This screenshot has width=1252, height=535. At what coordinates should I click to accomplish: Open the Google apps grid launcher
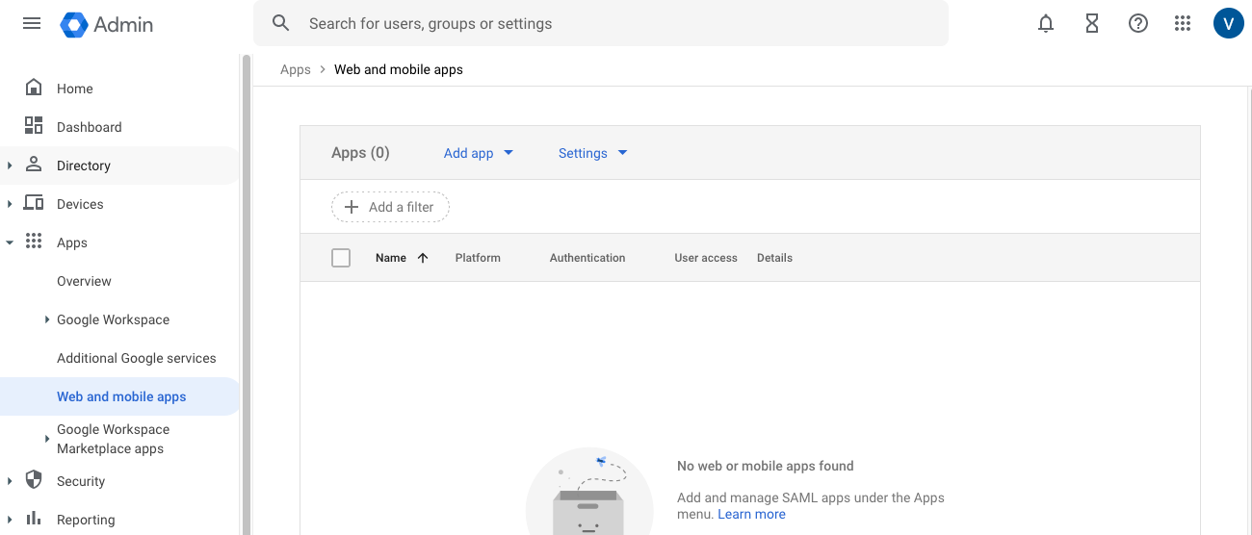click(x=1184, y=24)
